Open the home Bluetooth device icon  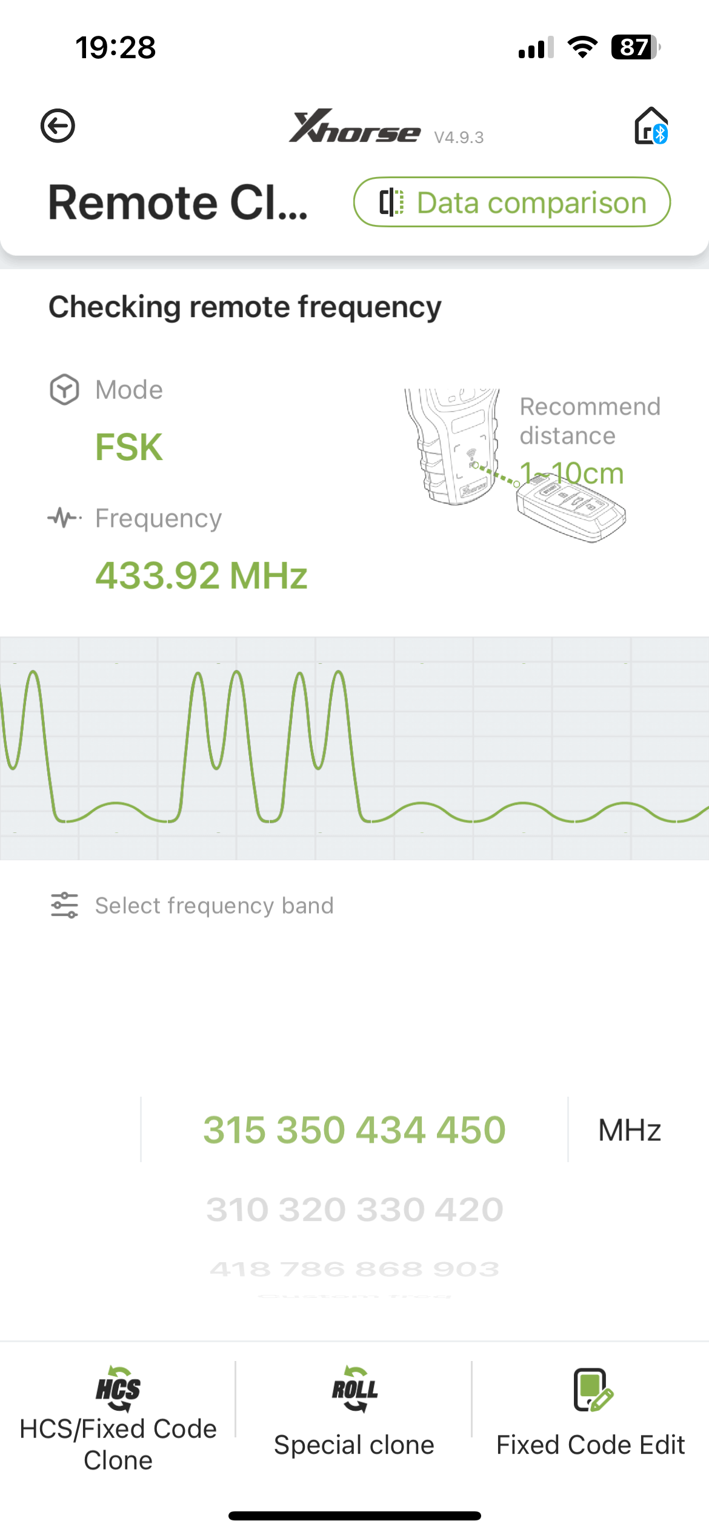pos(651,126)
